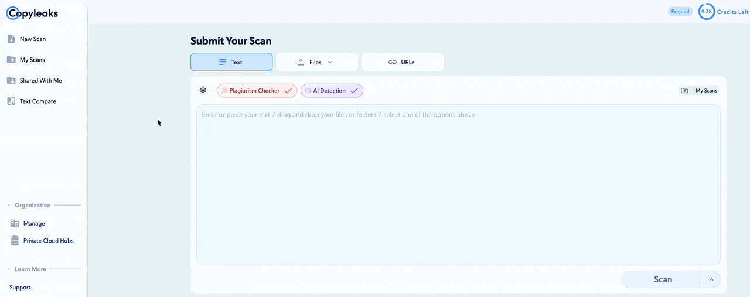This screenshot has width=750, height=297.
Task: Click the 9.3K credits circle indicator
Action: click(x=707, y=11)
